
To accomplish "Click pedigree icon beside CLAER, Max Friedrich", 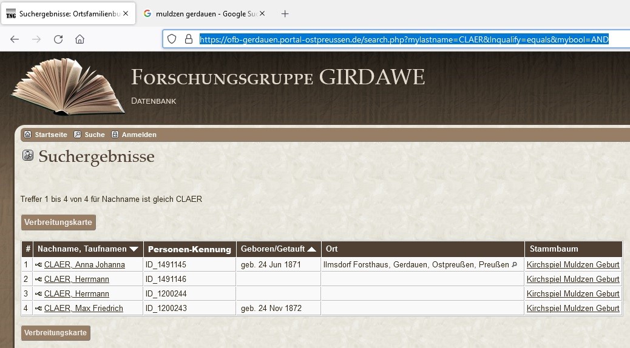I will (39, 309).
